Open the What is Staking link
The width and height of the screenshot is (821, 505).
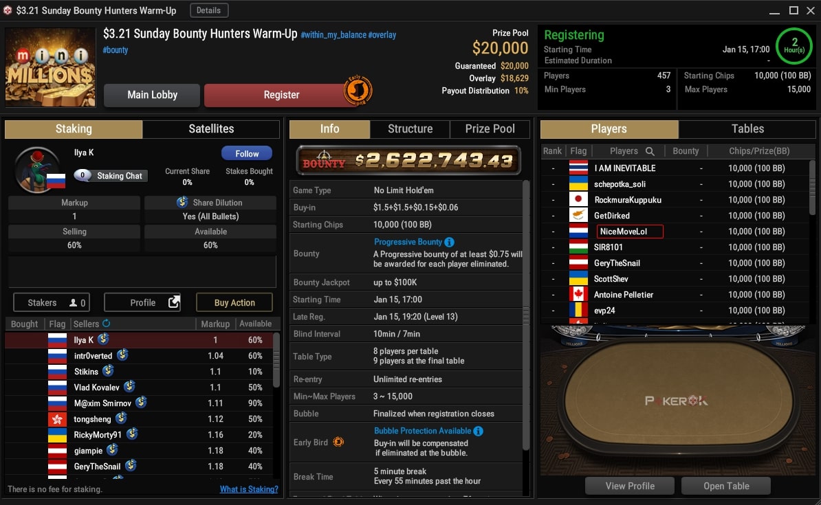tap(249, 489)
